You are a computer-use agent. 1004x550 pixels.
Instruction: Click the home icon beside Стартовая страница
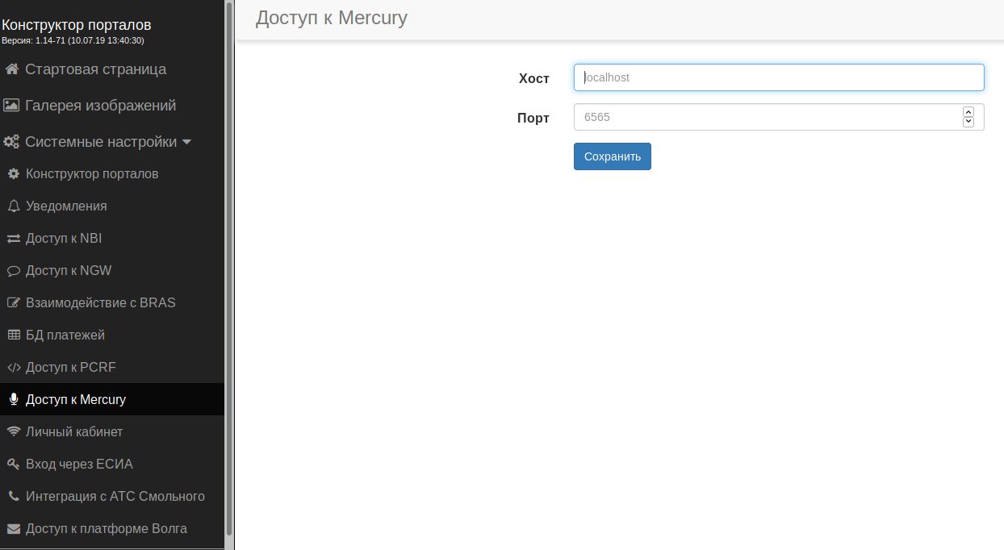[x=12, y=69]
